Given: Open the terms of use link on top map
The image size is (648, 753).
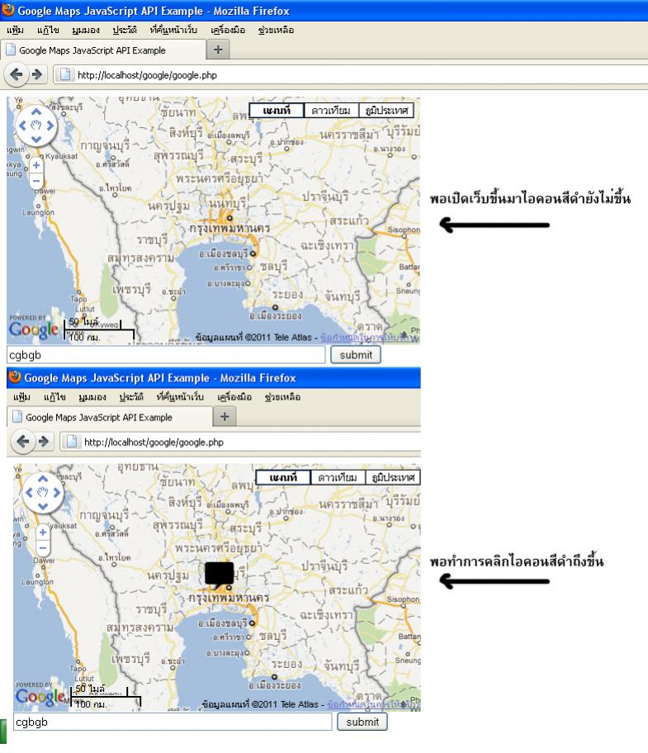Looking at the screenshot, I should point(368,337).
